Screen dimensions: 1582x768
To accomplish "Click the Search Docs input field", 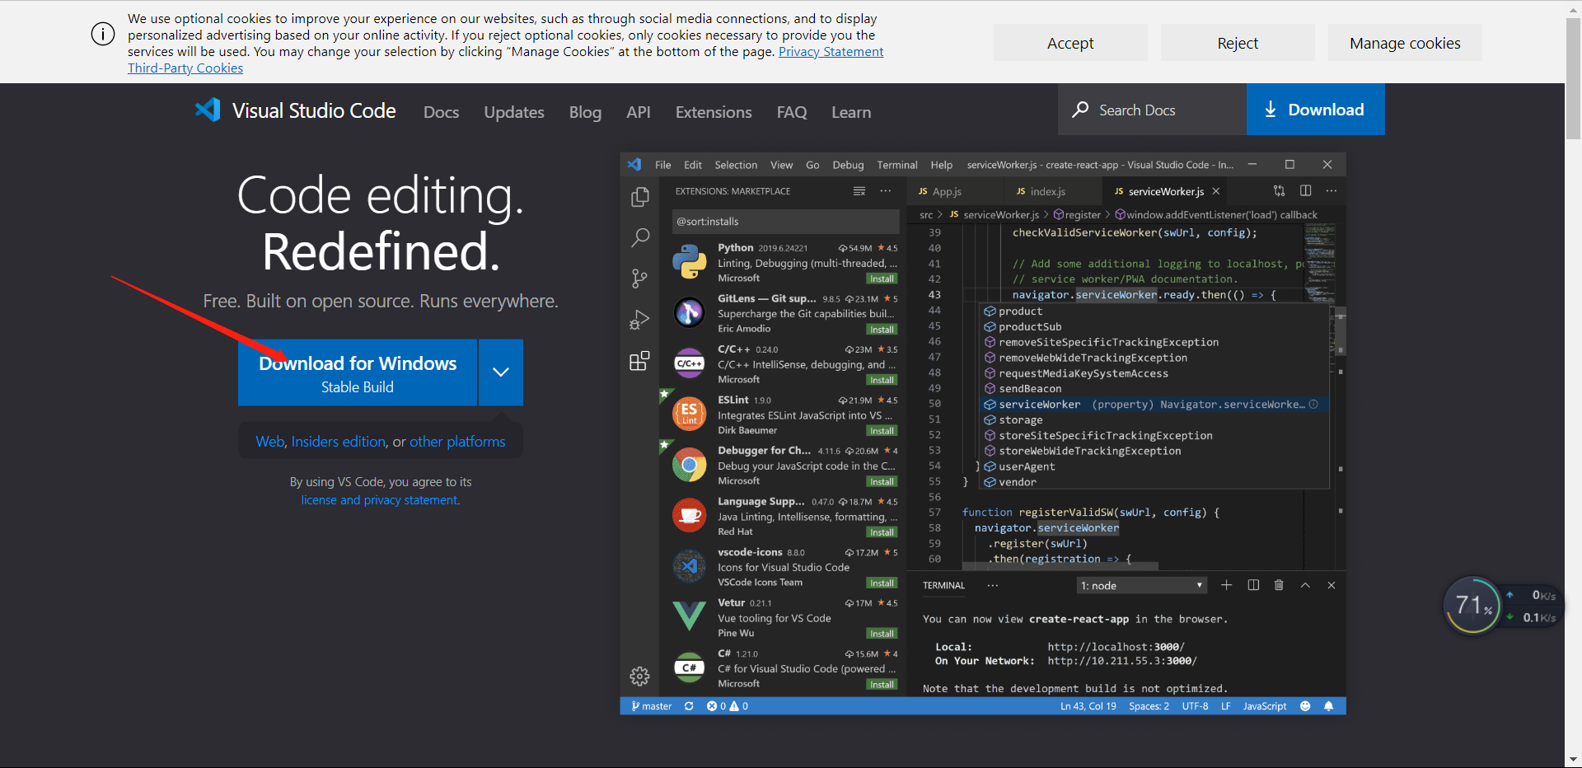I will tap(1153, 110).
